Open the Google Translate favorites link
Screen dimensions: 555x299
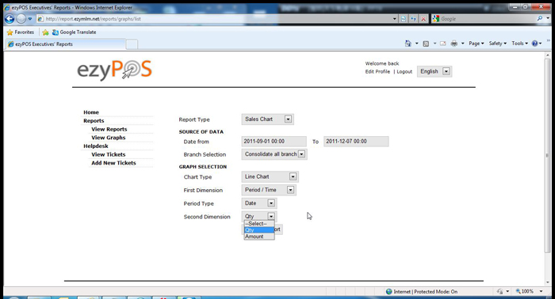click(74, 32)
